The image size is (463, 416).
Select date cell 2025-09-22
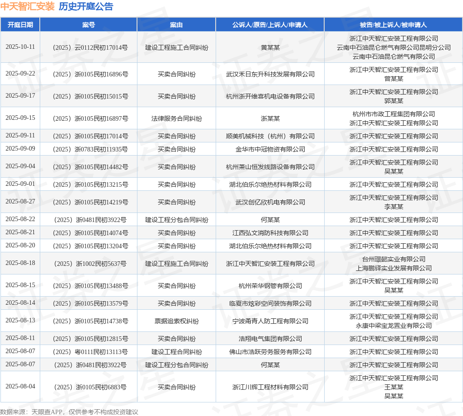tap(20, 74)
